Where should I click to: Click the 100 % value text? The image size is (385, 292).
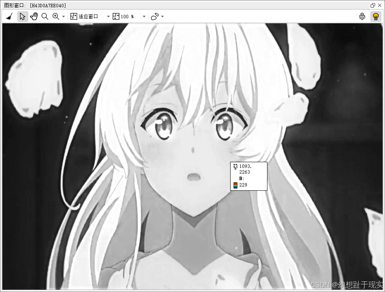(127, 16)
